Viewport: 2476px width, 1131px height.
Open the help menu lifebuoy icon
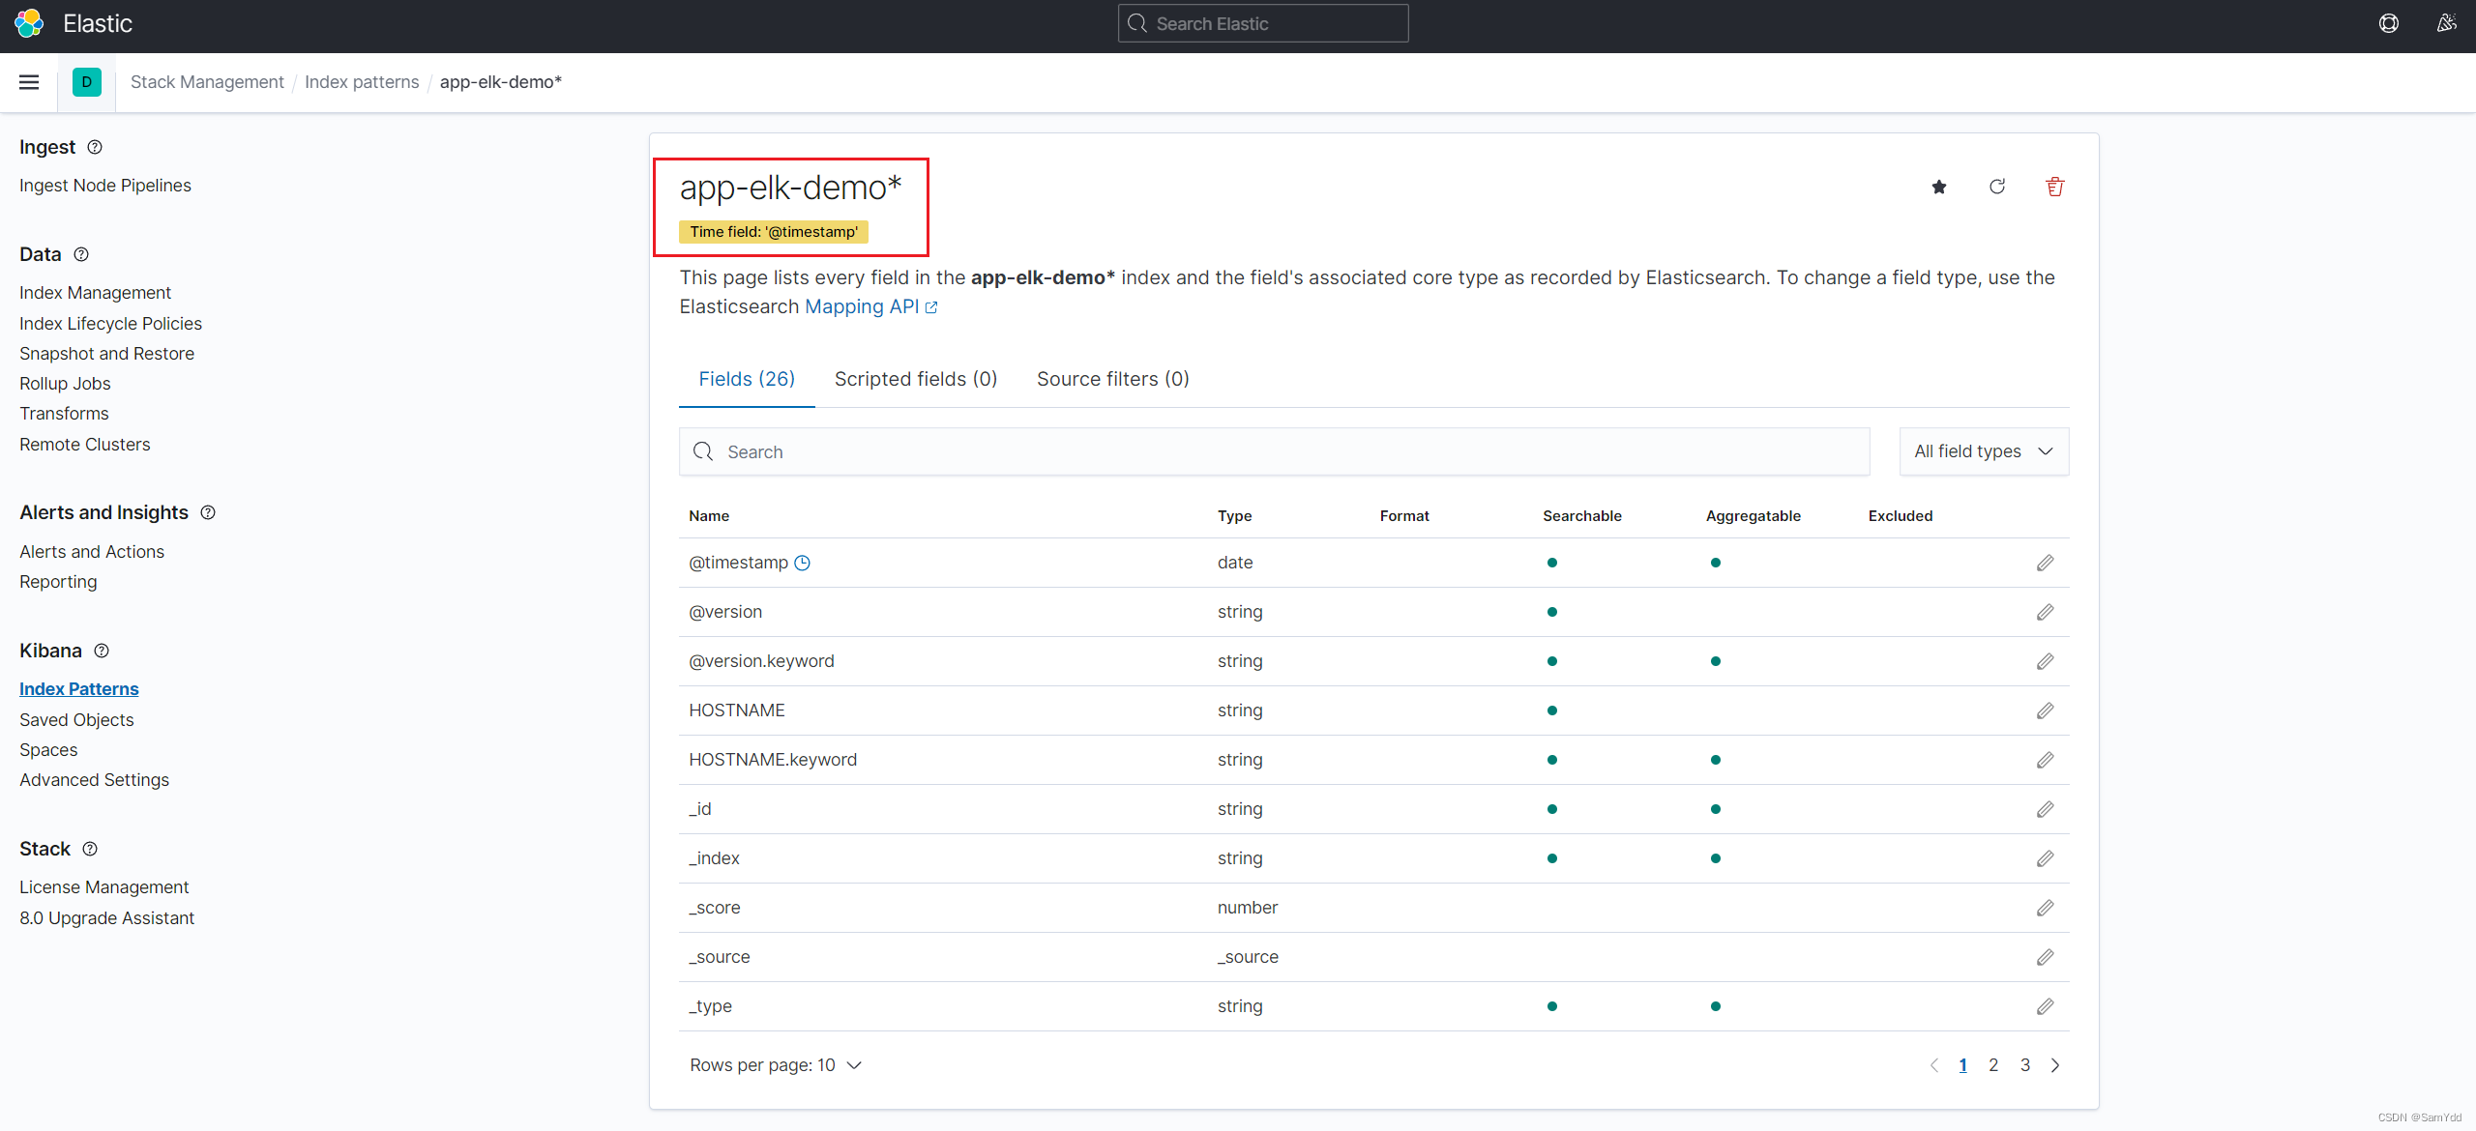2388,23
